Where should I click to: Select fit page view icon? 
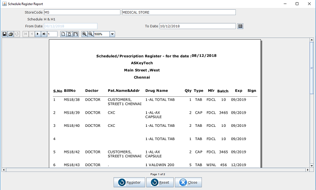[69, 34]
